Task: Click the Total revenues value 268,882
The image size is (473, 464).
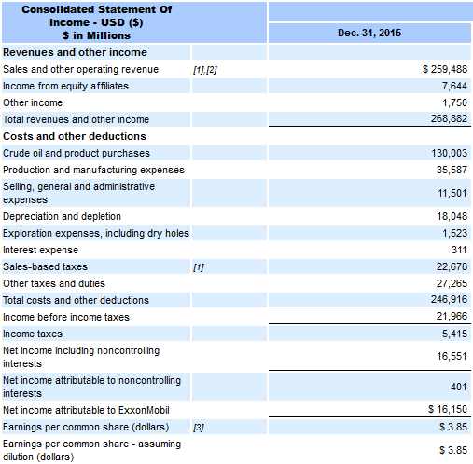Action: 449,118
